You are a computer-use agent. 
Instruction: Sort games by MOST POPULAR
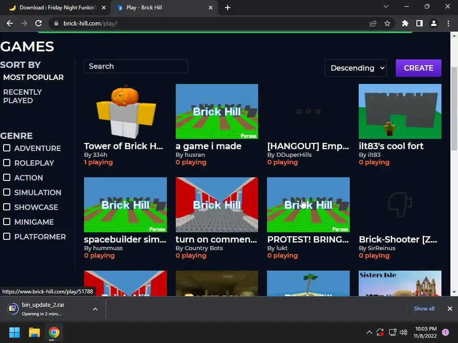(33, 77)
